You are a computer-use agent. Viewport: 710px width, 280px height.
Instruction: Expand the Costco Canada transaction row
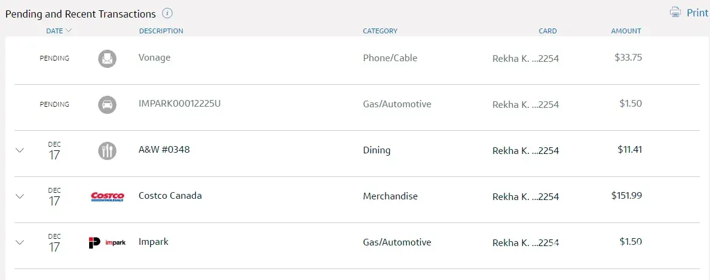[19, 196]
